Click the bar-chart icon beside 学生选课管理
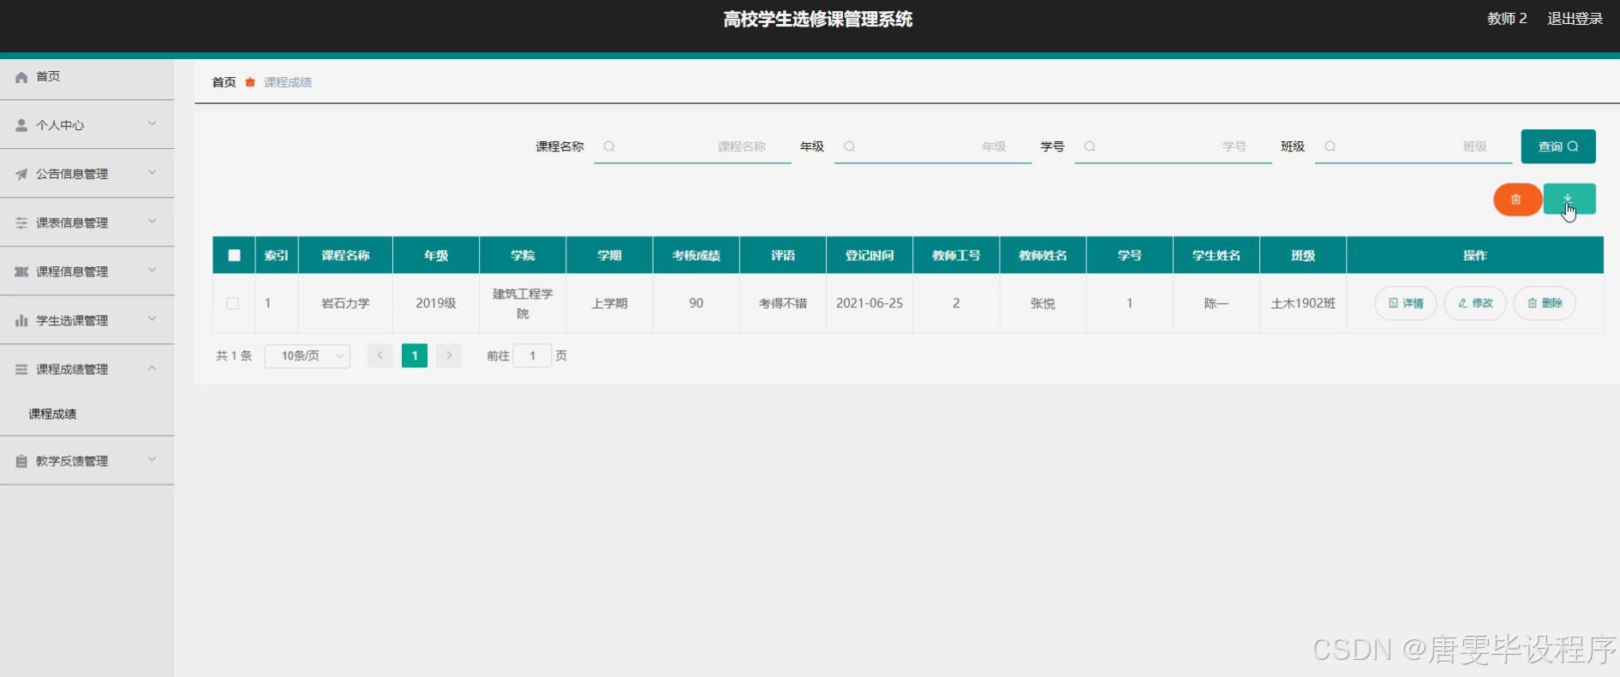This screenshot has height=677, width=1620. 21,320
